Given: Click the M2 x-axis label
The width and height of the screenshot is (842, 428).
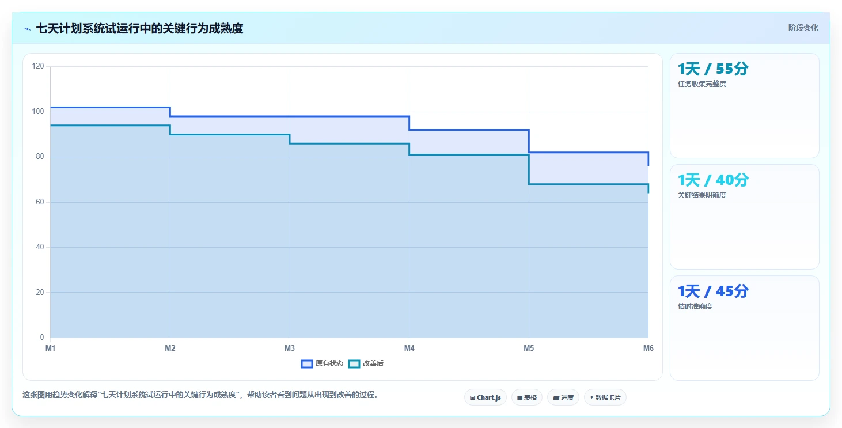Looking at the screenshot, I should 170,348.
